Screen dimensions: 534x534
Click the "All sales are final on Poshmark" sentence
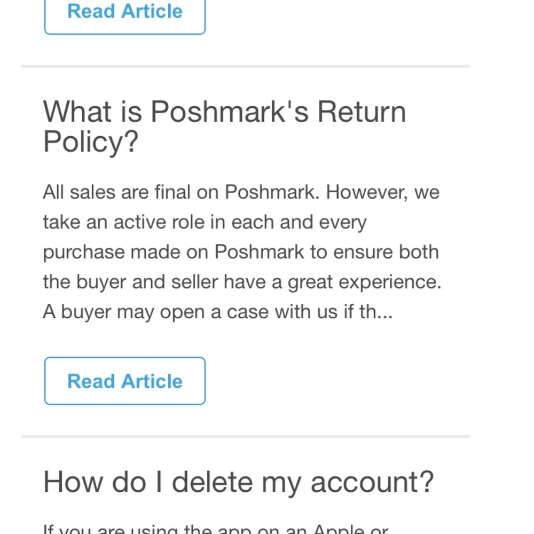point(182,192)
